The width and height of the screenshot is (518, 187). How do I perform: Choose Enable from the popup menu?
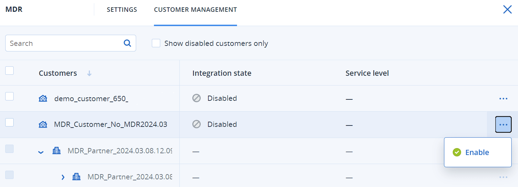(x=477, y=152)
